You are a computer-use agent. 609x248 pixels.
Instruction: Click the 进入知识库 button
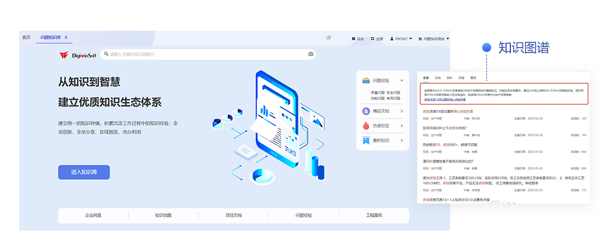pyautogui.click(x=84, y=172)
